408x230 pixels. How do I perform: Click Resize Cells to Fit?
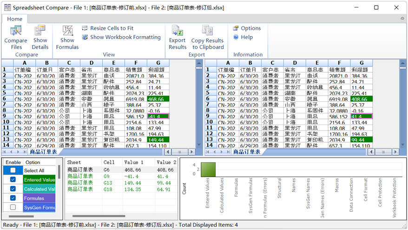click(x=108, y=28)
